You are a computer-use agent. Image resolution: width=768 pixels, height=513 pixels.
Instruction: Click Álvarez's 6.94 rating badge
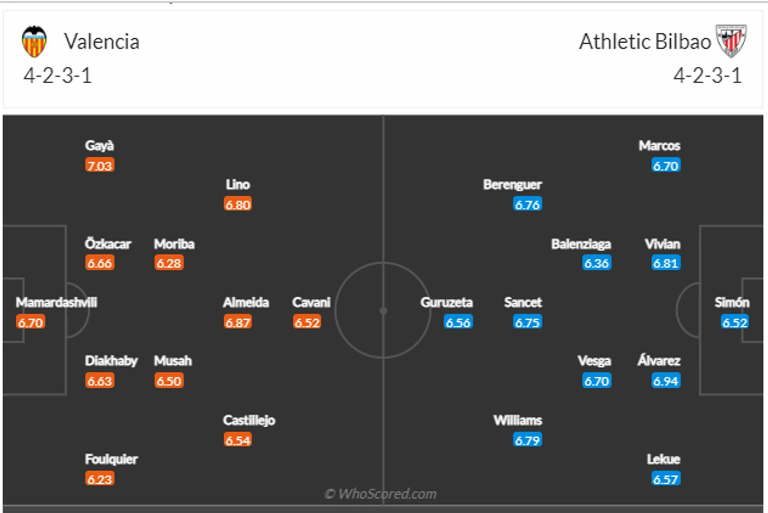[x=665, y=381]
